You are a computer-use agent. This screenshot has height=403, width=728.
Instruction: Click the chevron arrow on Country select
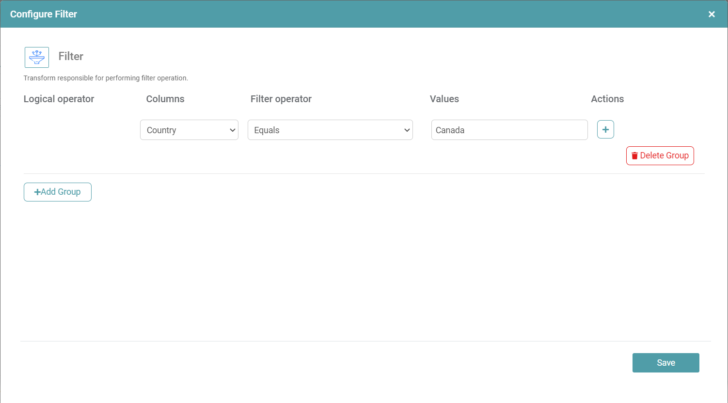[233, 130]
